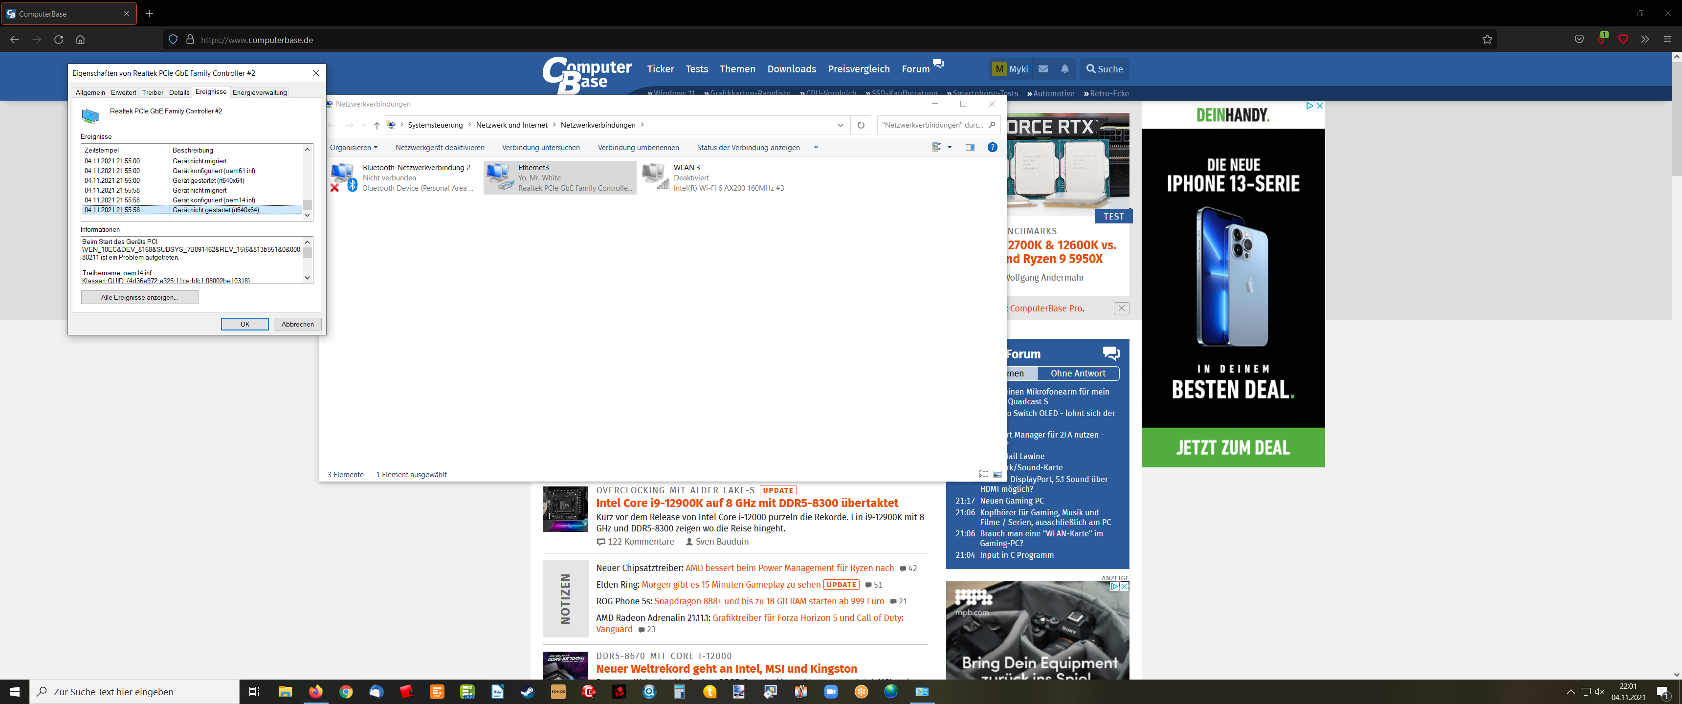Select event Gerät konfiguriert (oem61.inf)
This screenshot has height=704, width=1682.
(x=192, y=171)
